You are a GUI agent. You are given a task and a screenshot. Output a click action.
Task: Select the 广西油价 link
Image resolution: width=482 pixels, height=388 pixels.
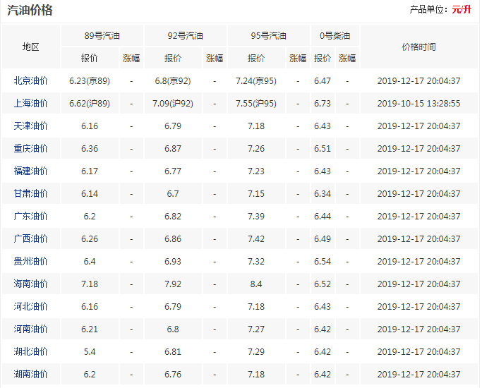31,238
